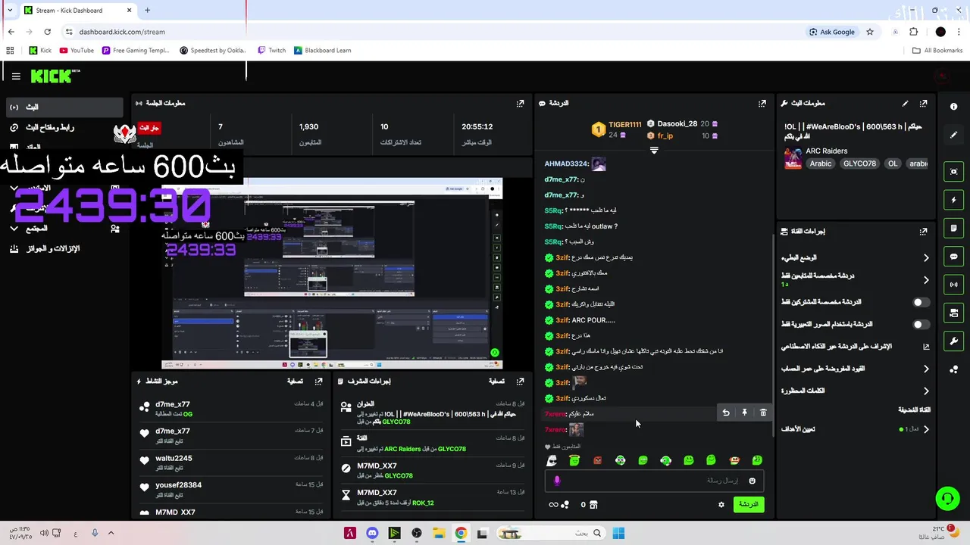Toggle subscribers-only chat switch
The width and height of the screenshot is (970, 545).
click(x=921, y=302)
